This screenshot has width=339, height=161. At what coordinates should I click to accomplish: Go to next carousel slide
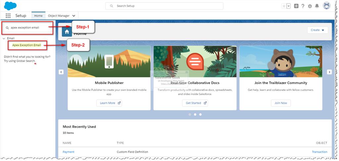329,72
